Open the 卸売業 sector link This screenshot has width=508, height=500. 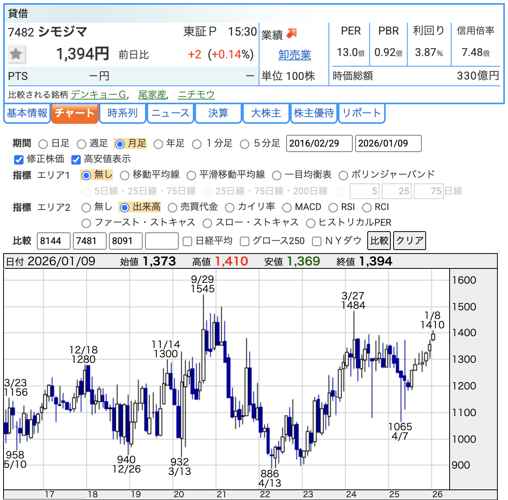(x=294, y=55)
